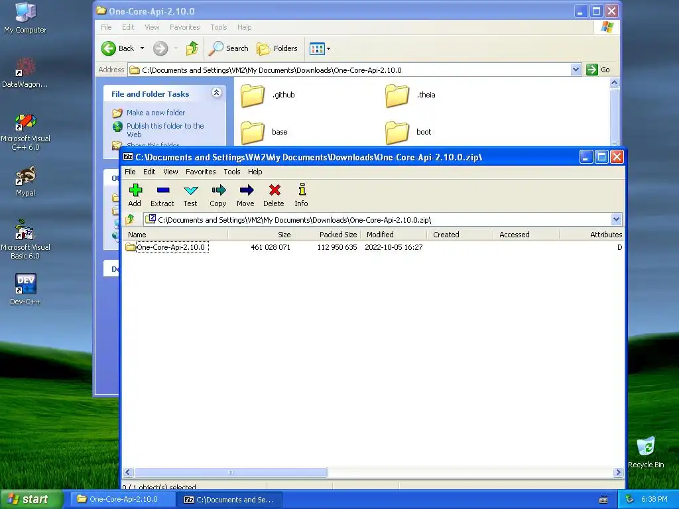Switch to One-Core-Api-2.10.0 taskbar button
Viewport: 679px width, 509px height.
(x=123, y=500)
